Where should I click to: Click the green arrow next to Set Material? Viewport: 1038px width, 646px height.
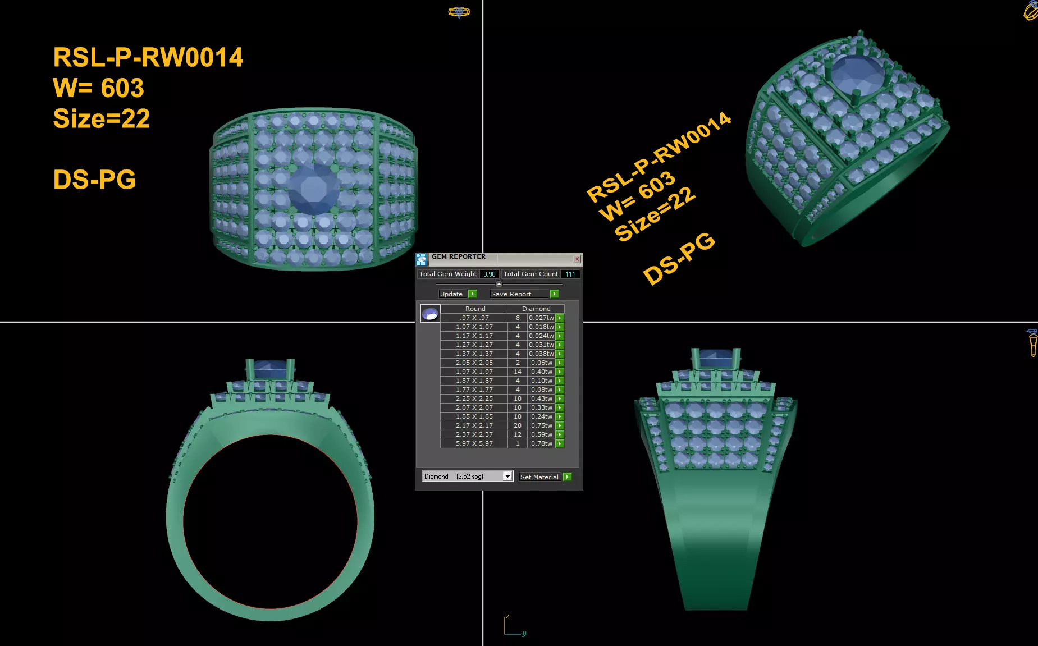tap(568, 477)
